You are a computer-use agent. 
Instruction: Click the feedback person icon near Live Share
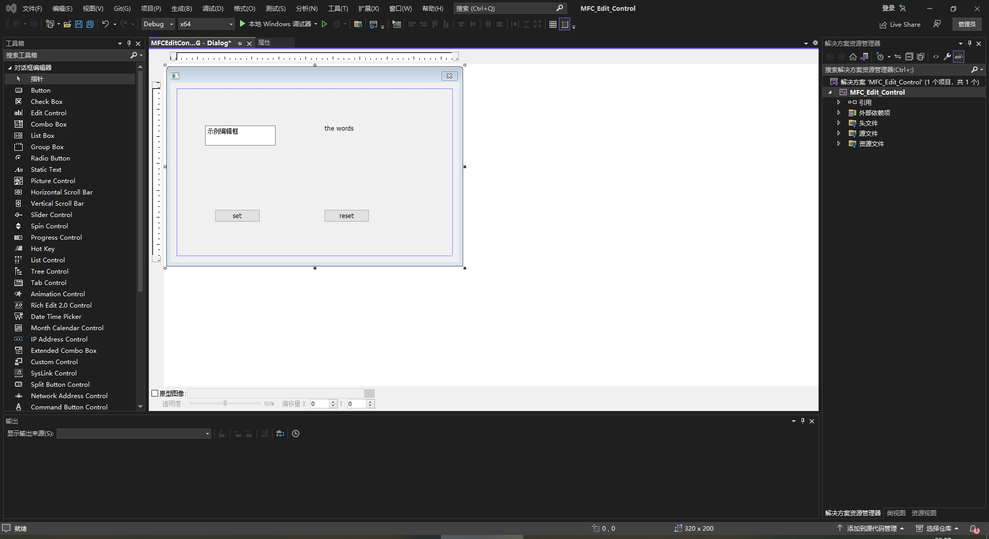937,24
